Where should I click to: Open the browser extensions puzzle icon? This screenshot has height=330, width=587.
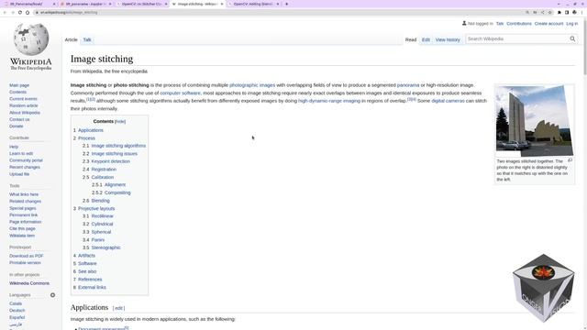(559, 12)
